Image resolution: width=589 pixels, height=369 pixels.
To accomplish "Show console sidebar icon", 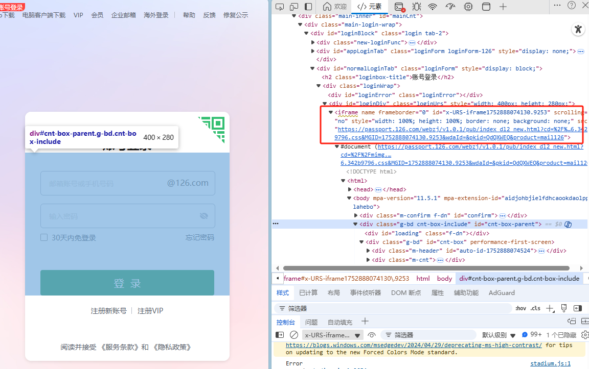I will [280, 335].
